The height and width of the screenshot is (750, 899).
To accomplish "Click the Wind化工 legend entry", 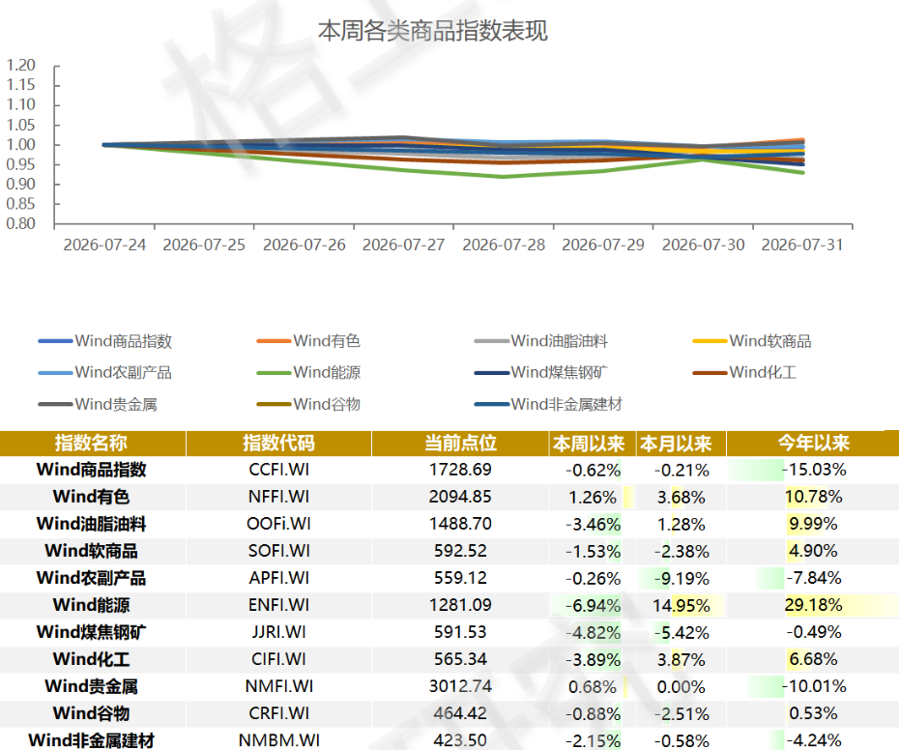I will pyautogui.click(x=744, y=373).
